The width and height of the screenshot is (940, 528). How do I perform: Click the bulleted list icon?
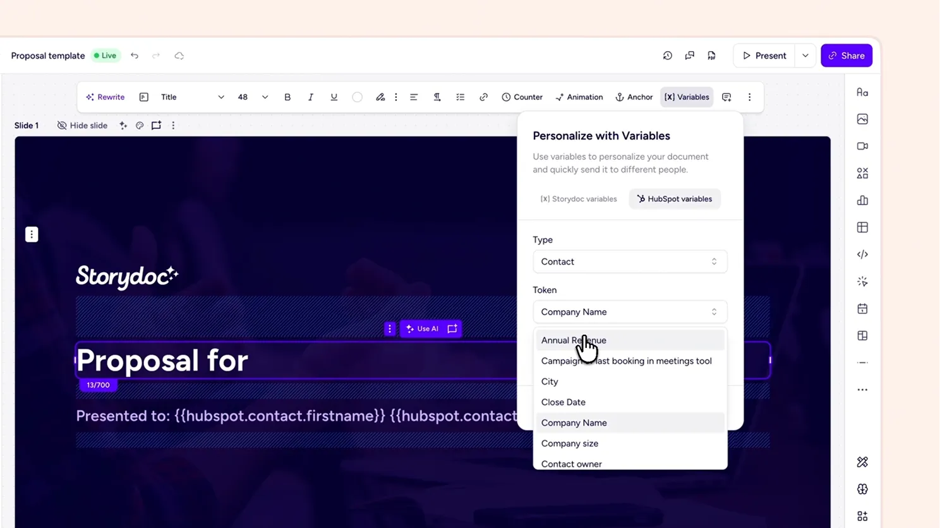[x=461, y=97]
